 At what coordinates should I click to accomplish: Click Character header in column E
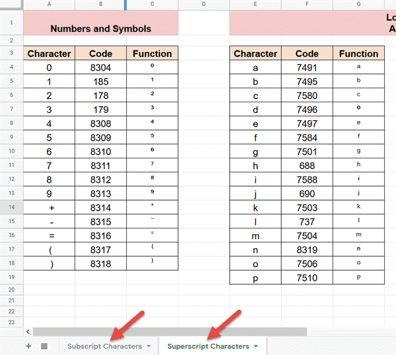click(x=255, y=53)
